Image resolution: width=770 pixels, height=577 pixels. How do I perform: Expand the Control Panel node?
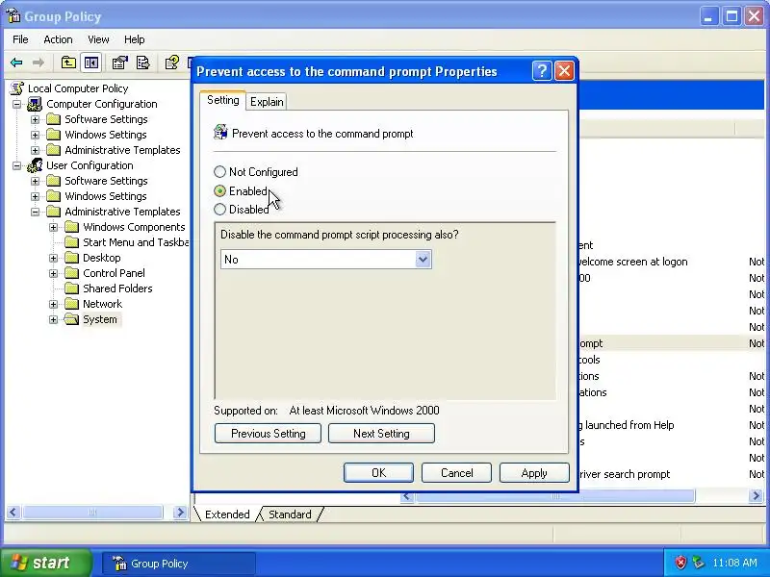pos(54,273)
